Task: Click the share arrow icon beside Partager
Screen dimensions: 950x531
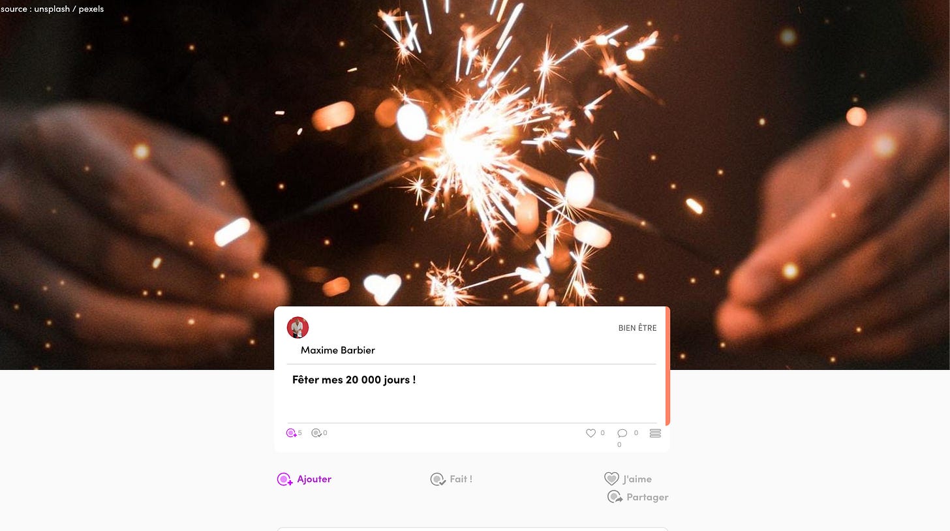Action: (615, 497)
